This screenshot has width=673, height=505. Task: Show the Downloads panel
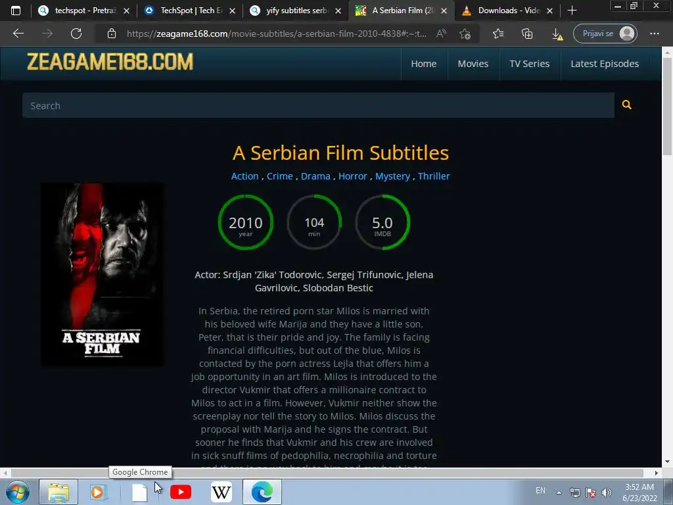click(x=557, y=34)
